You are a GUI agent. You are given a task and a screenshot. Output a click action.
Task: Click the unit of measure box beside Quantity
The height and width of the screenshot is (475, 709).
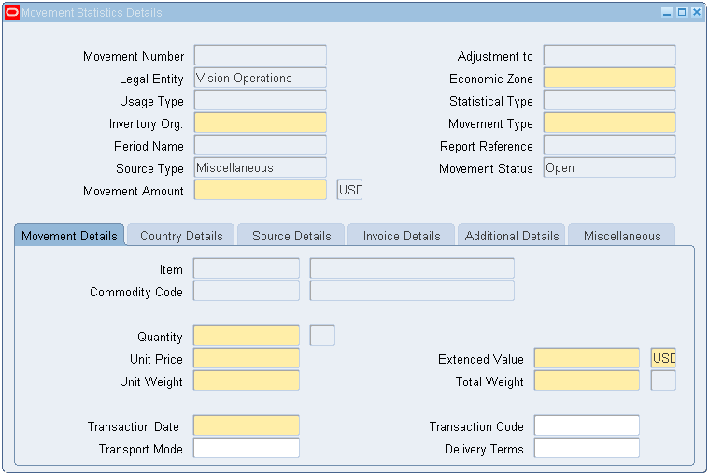pyautogui.click(x=322, y=336)
